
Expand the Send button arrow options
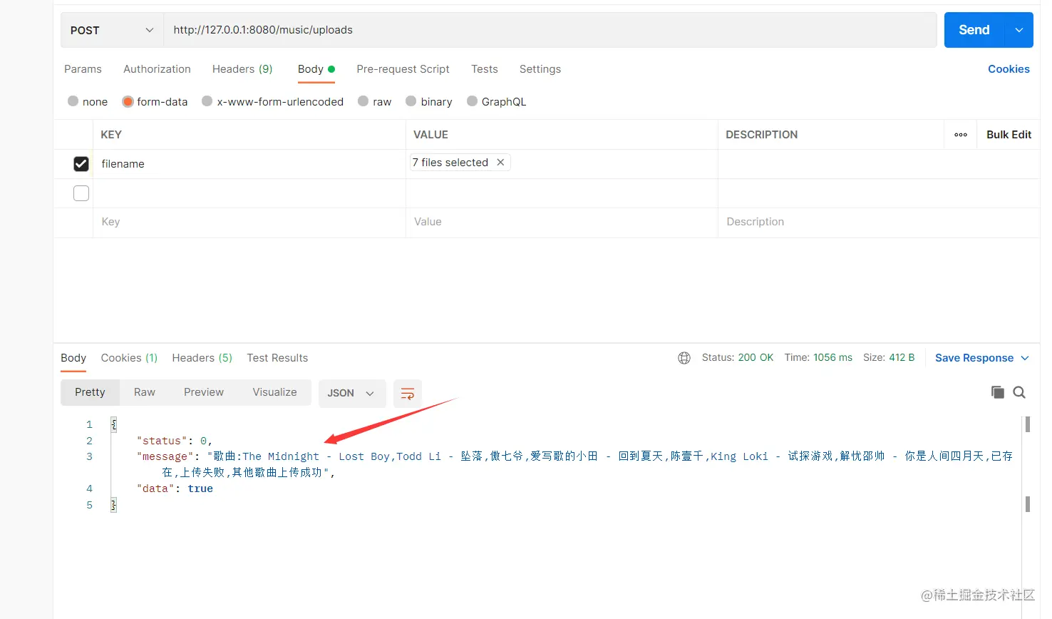click(1019, 30)
